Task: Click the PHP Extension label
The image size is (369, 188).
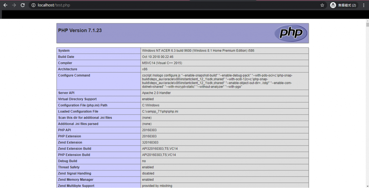Action: [x=70, y=136]
